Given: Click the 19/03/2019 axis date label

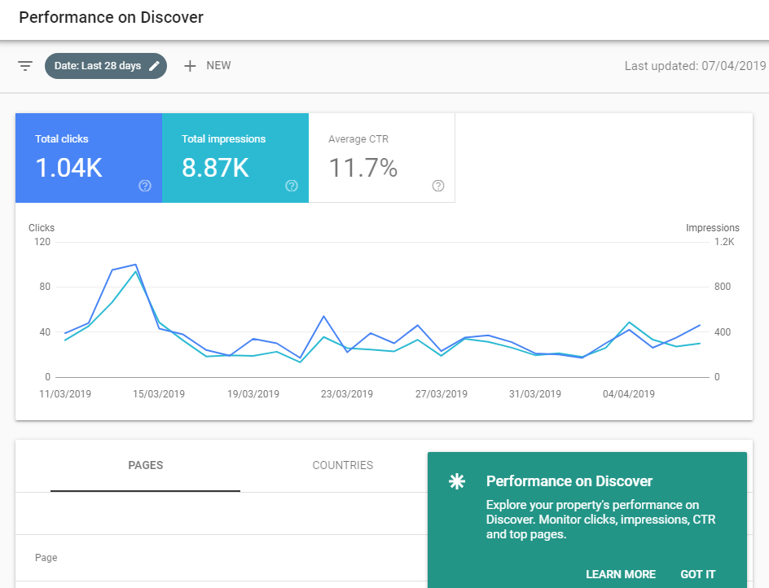Looking at the screenshot, I should [253, 394].
